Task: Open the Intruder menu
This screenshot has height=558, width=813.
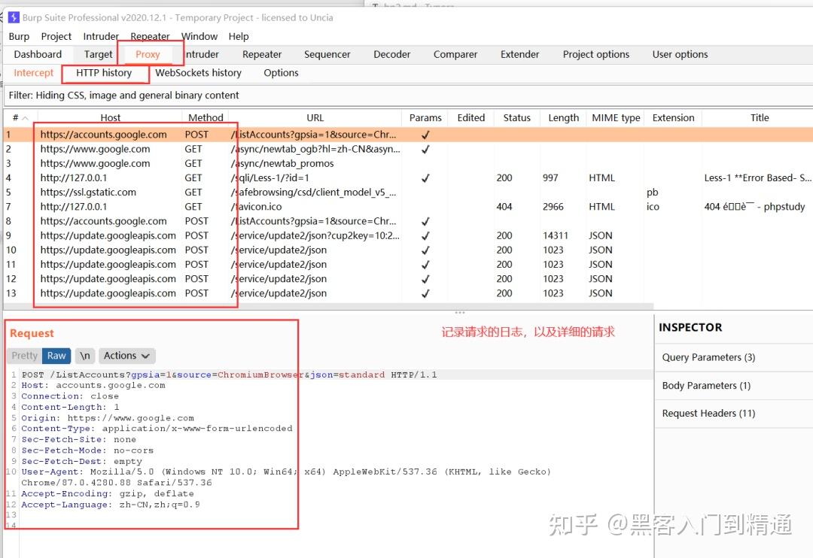Action: pyautogui.click(x=101, y=36)
